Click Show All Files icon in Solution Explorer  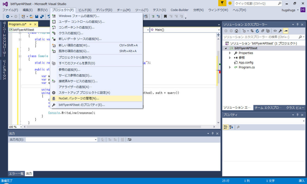pyautogui.click(x=268, y=31)
